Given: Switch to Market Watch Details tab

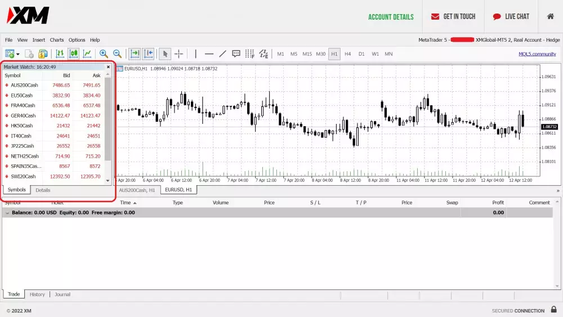Looking at the screenshot, I should 43,190.
